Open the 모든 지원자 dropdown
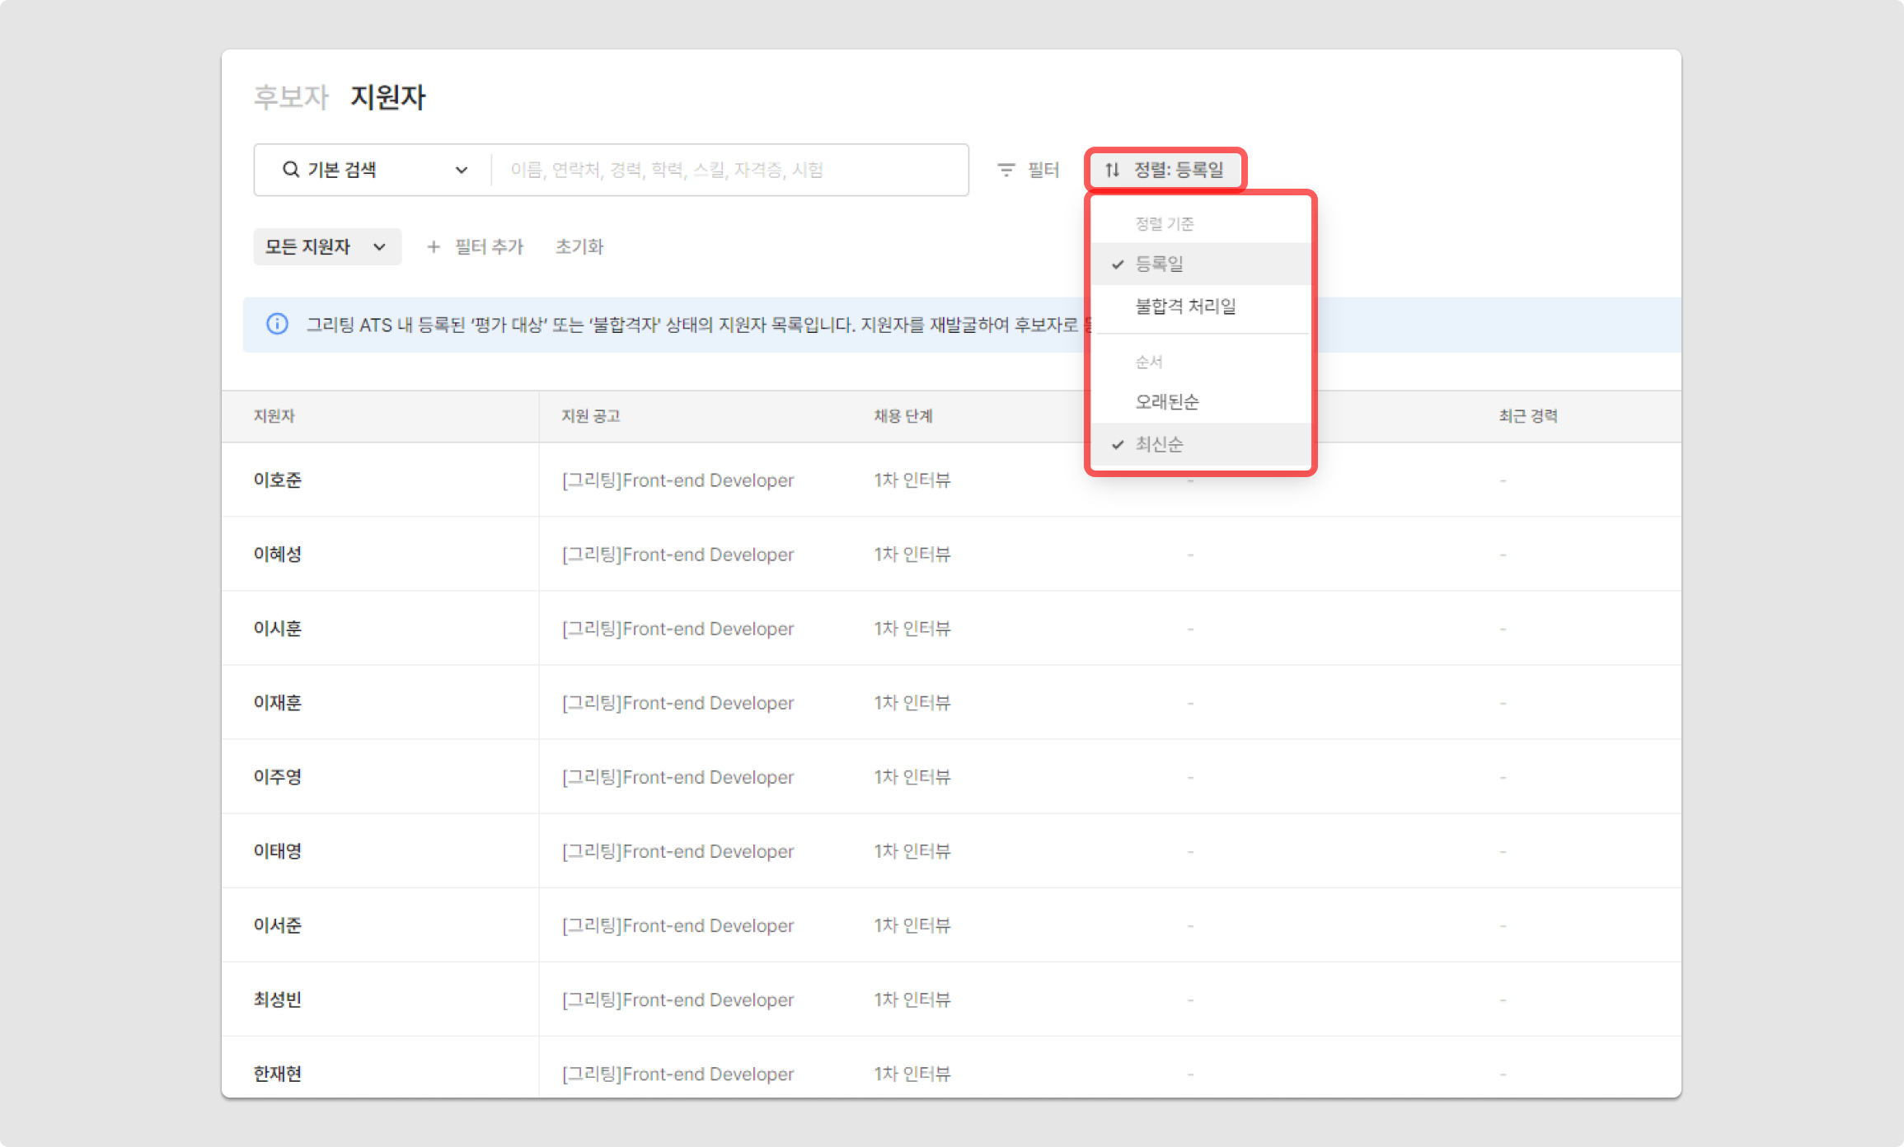This screenshot has width=1904, height=1147. pyautogui.click(x=326, y=246)
